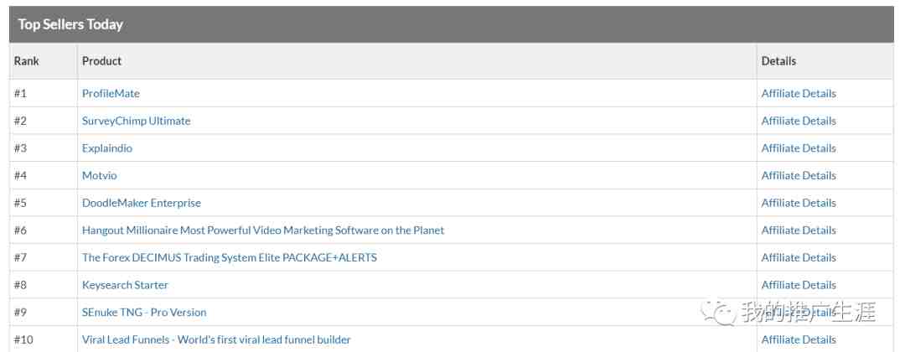
Task: Open the Motvio product link
Action: pos(99,175)
